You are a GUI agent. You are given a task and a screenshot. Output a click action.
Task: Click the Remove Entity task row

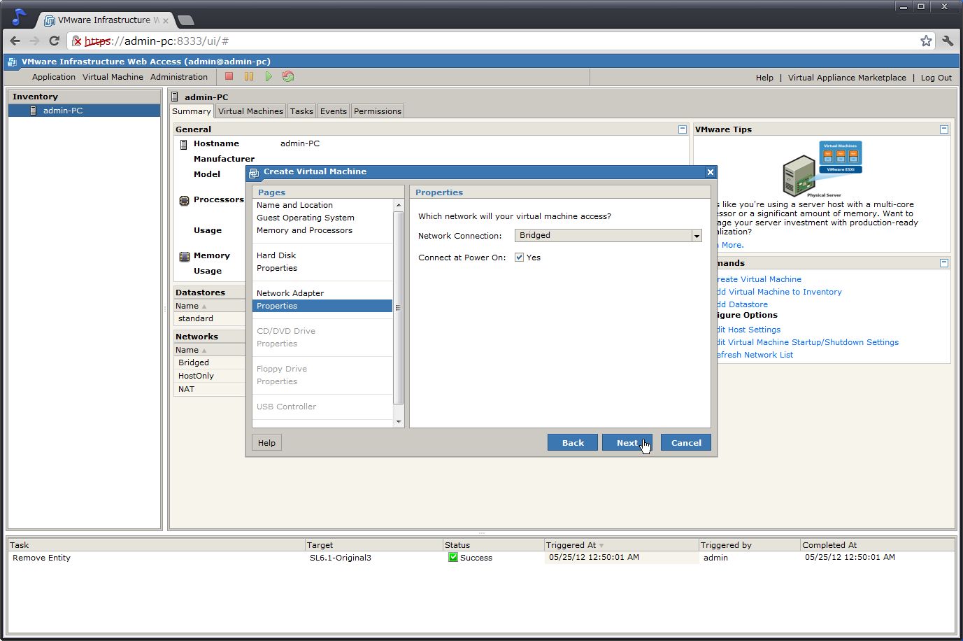[x=481, y=558]
